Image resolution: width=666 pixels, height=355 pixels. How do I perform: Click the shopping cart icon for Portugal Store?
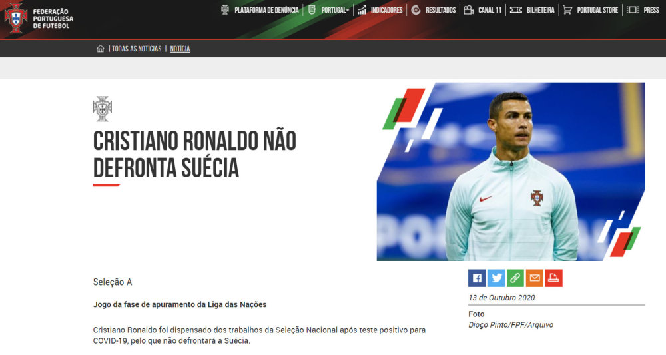pyautogui.click(x=567, y=10)
